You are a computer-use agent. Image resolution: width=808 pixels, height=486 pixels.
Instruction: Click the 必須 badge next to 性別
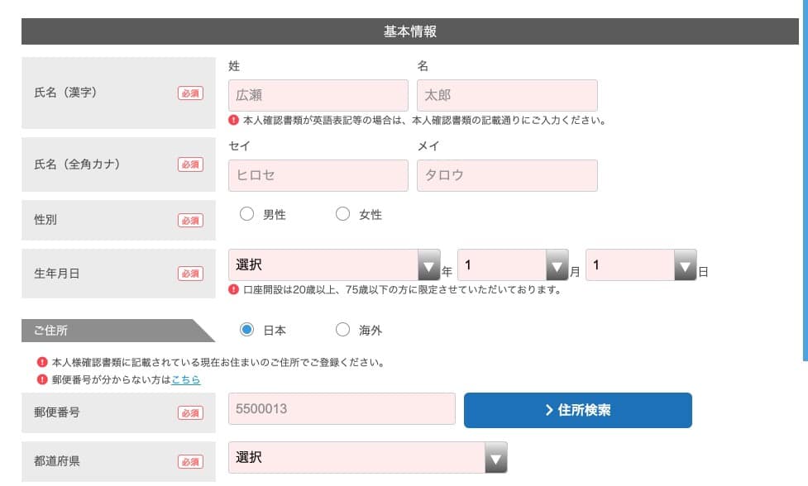coord(191,221)
